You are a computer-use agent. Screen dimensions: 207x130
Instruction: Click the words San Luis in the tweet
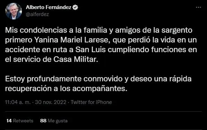click(91, 50)
